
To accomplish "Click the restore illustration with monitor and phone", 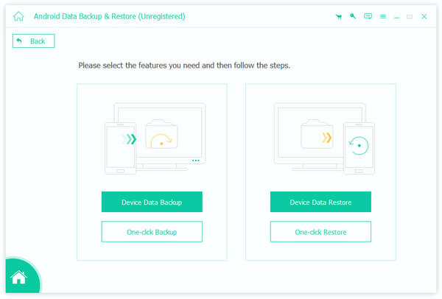I will click(x=324, y=138).
